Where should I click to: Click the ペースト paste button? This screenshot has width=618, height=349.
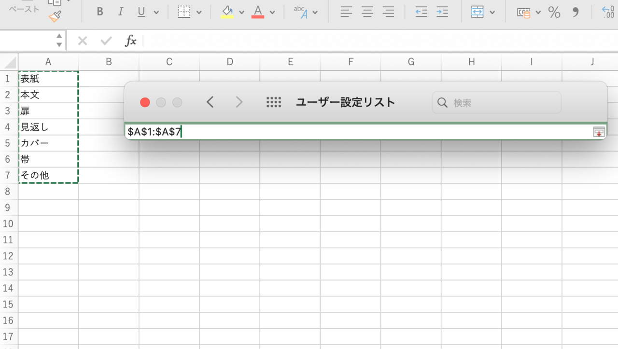(24, 9)
